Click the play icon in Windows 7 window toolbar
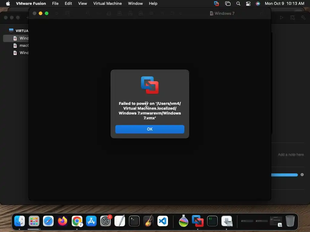Viewport: 310px width, 232px height. coord(57,13)
